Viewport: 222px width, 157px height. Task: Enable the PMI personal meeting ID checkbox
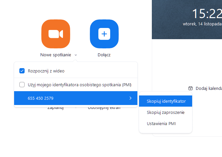(x=22, y=85)
